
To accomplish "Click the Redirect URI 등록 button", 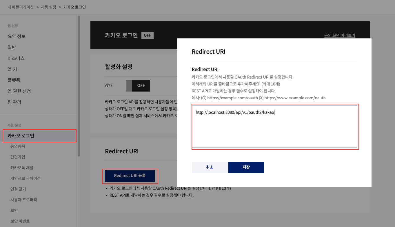I will (x=130, y=176).
